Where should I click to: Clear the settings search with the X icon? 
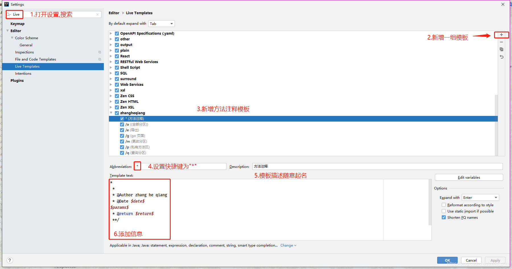click(98, 14)
